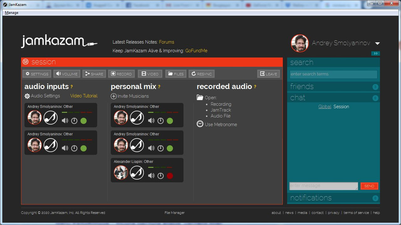This screenshot has width=401, height=225.
Task: Open session Settings from the toolbar
Action: point(37,74)
